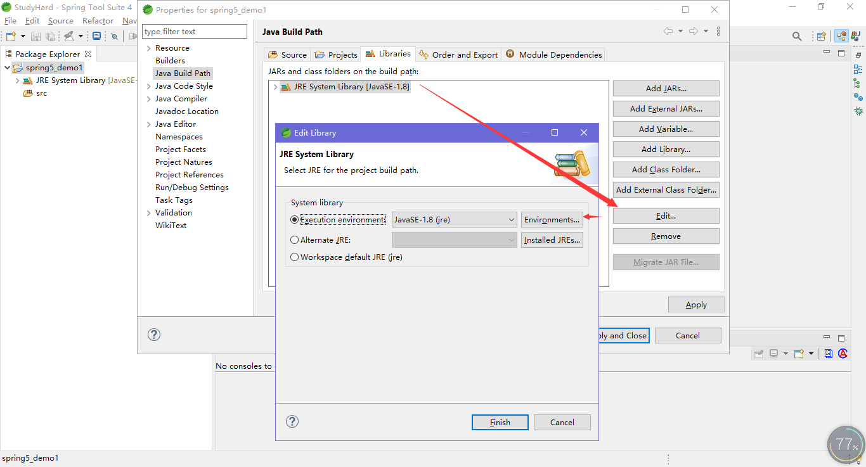The height and width of the screenshot is (467, 866).
Task: Click the Apply button
Action: [696, 304]
